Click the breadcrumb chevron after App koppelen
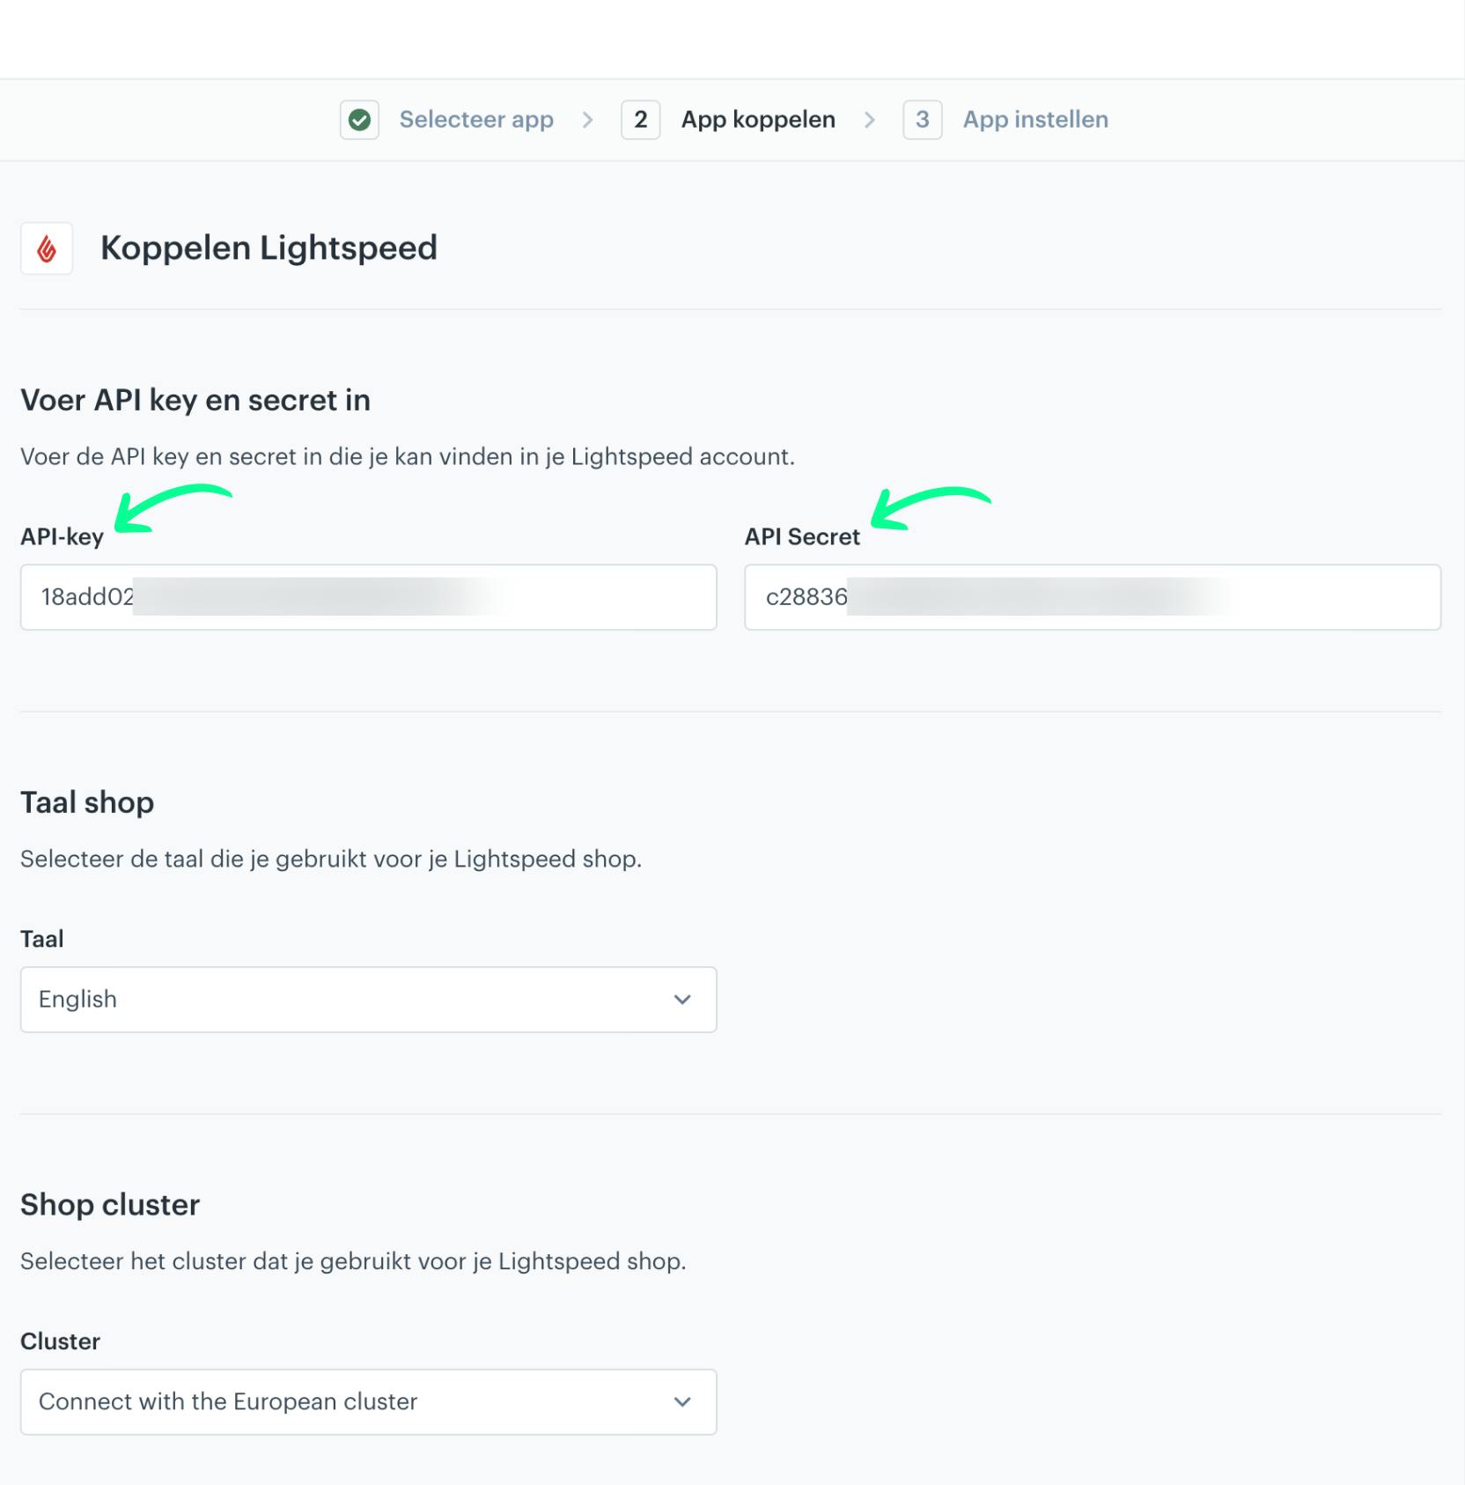 pyautogui.click(x=870, y=120)
